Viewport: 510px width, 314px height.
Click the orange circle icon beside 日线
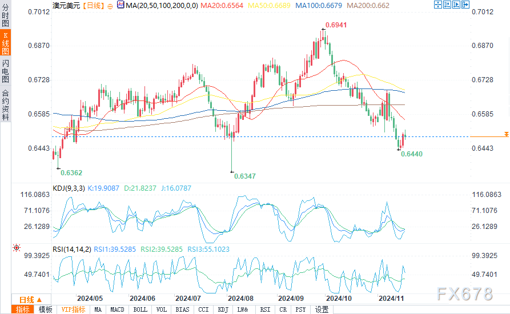click(110, 6)
